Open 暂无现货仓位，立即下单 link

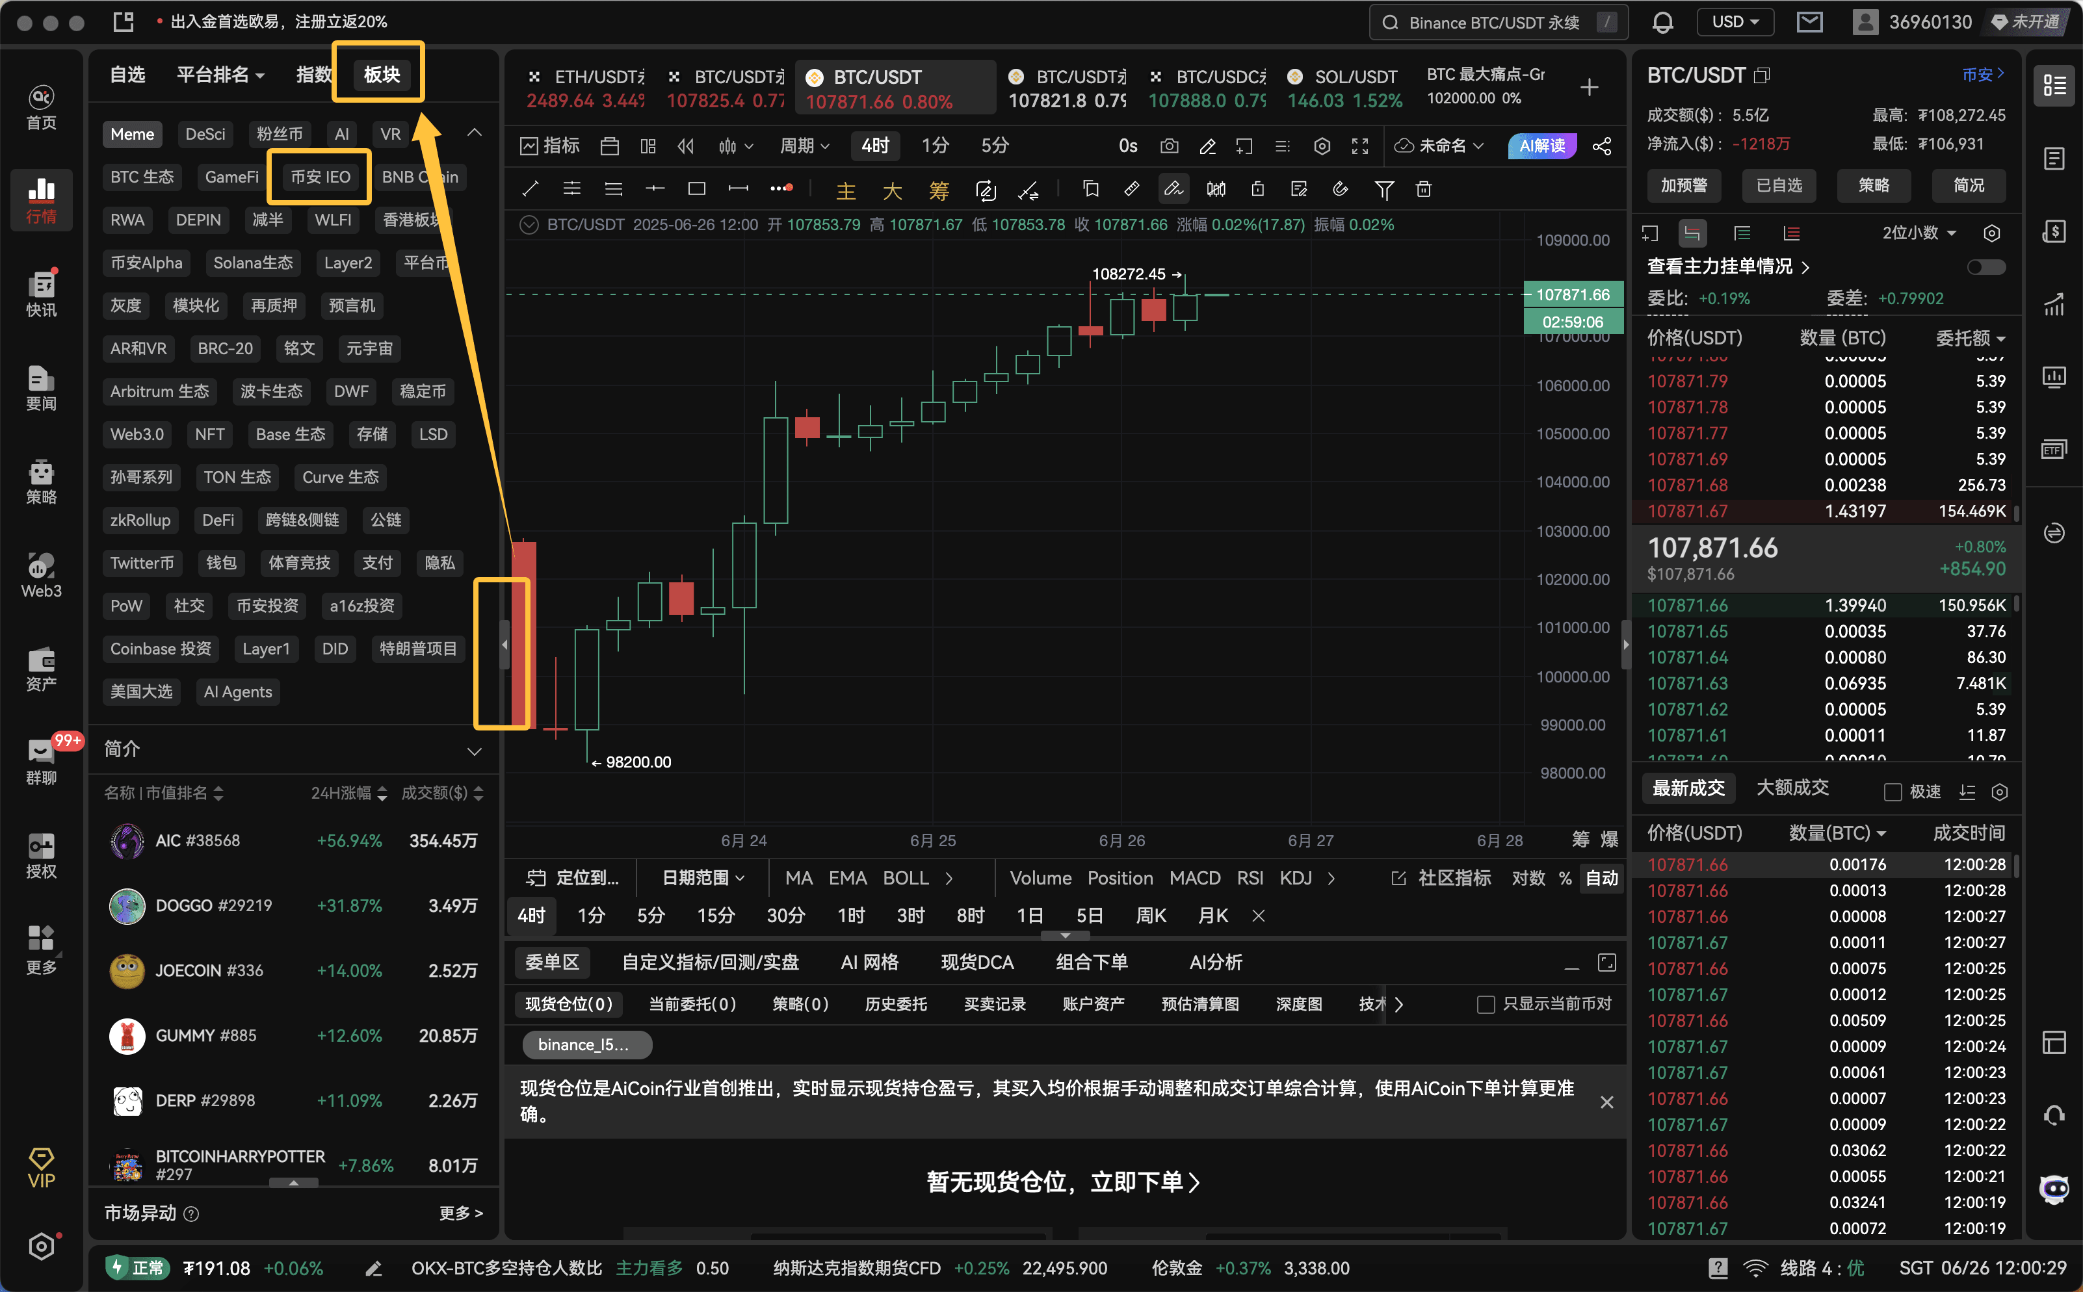(1064, 1182)
